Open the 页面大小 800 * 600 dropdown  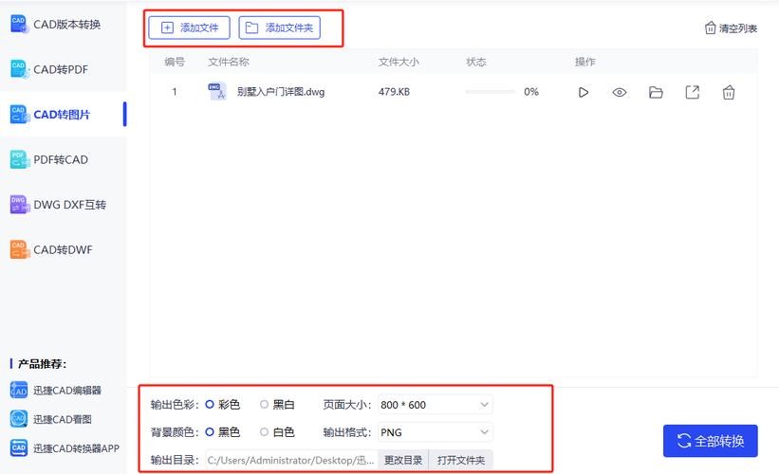click(x=436, y=405)
